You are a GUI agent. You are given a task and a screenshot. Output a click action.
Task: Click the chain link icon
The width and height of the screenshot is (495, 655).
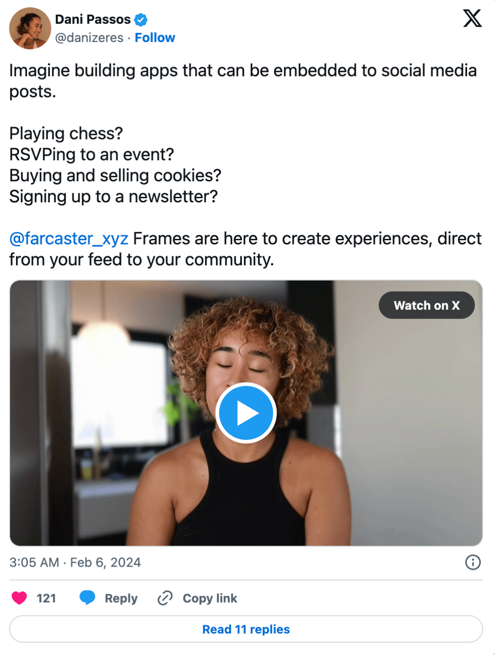click(165, 598)
